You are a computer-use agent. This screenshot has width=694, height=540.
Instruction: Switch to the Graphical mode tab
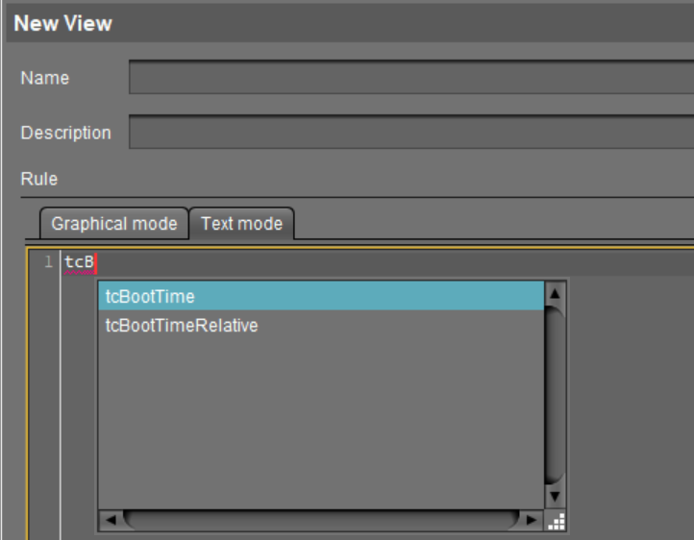(113, 224)
